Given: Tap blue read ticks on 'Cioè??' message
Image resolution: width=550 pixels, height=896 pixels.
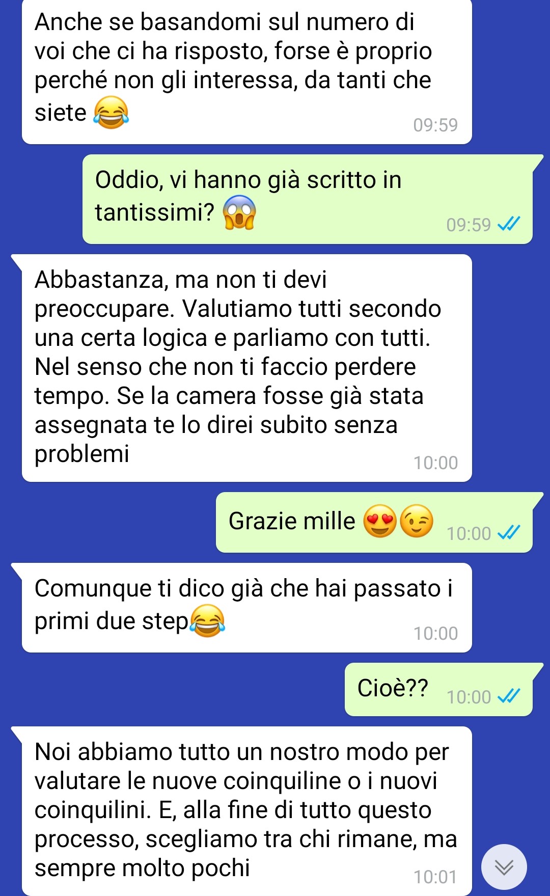Looking at the screenshot, I should (509, 696).
